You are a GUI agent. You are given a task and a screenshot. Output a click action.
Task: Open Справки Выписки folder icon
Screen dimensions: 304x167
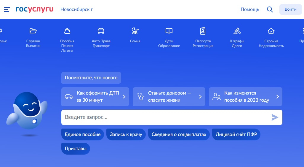(33, 31)
